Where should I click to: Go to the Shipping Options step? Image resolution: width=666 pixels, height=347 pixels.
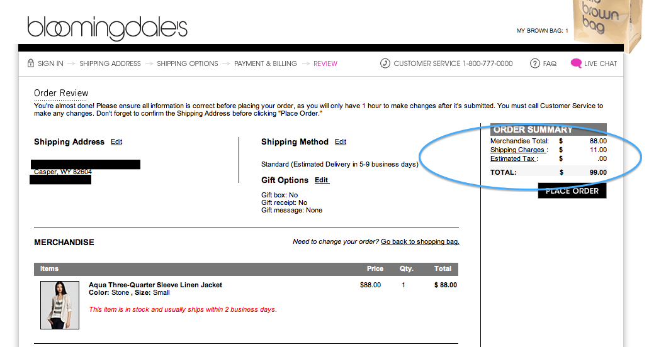click(188, 63)
